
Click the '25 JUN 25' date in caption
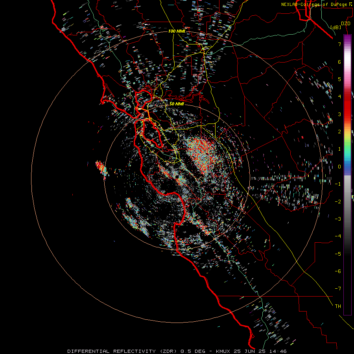pos(249,351)
